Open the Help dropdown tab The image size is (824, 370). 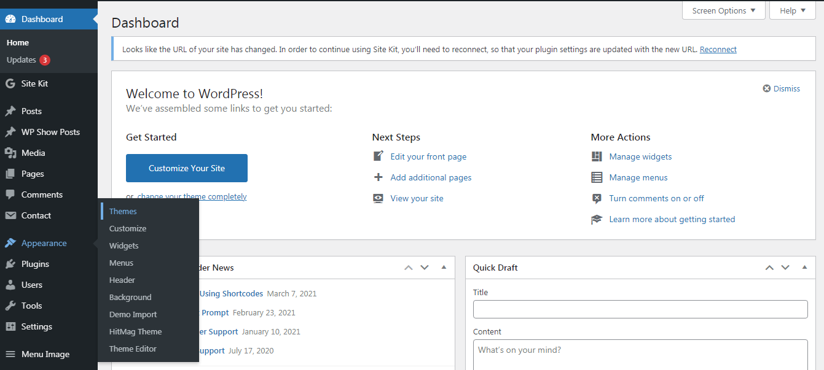pos(793,10)
